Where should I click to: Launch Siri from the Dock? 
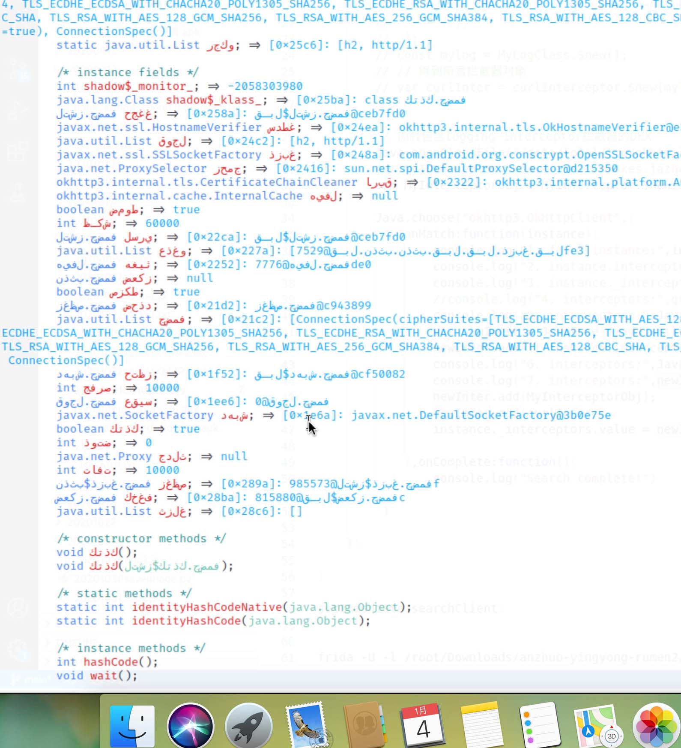coord(190,726)
